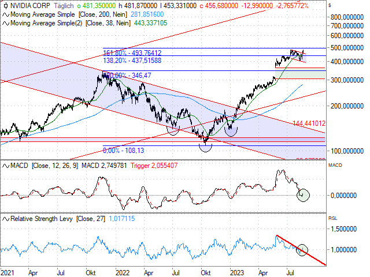Image resolution: width=370 pixels, height=277 pixels.
Task: Click the line icon beside MACD label
Action: [6, 166]
